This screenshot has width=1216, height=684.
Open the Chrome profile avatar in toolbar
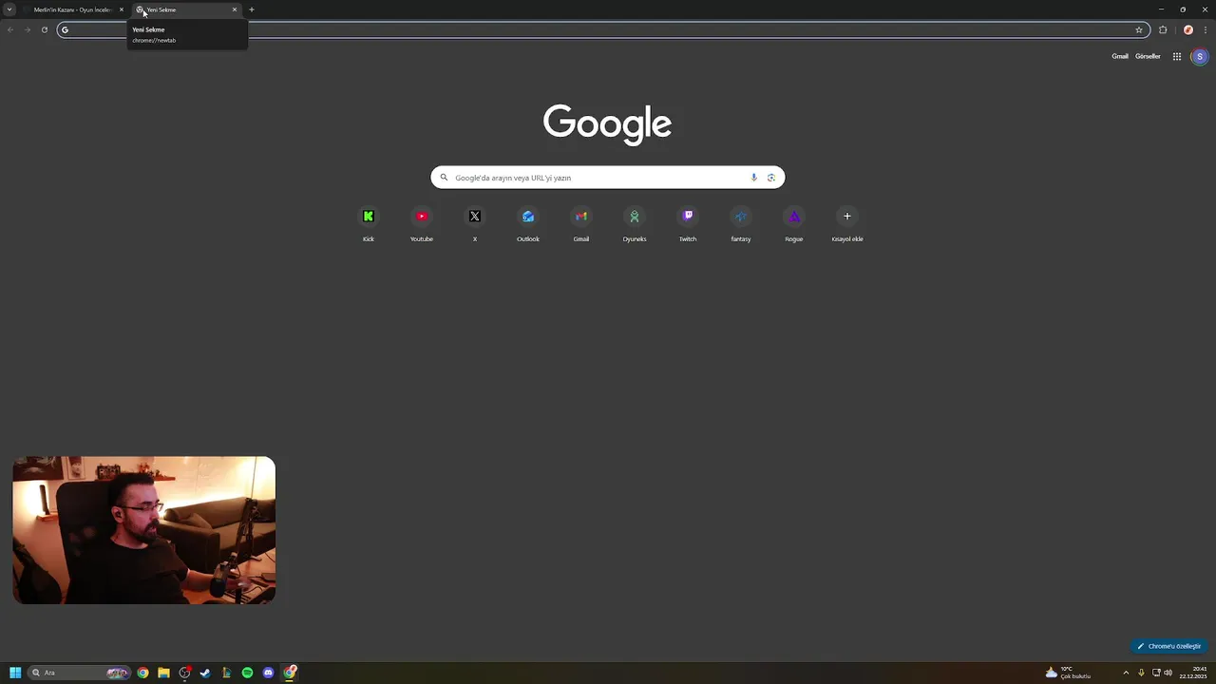(1187, 29)
